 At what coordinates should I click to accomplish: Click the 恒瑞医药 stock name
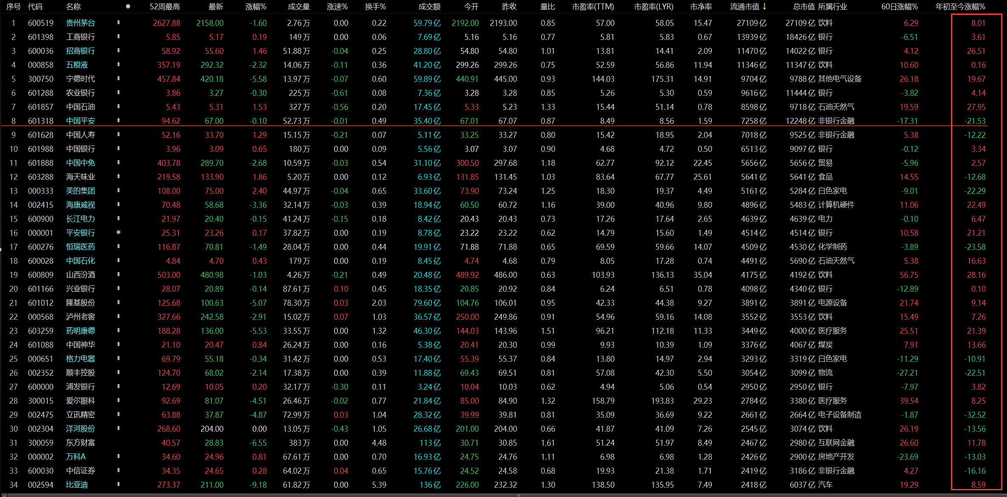(80, 247)
